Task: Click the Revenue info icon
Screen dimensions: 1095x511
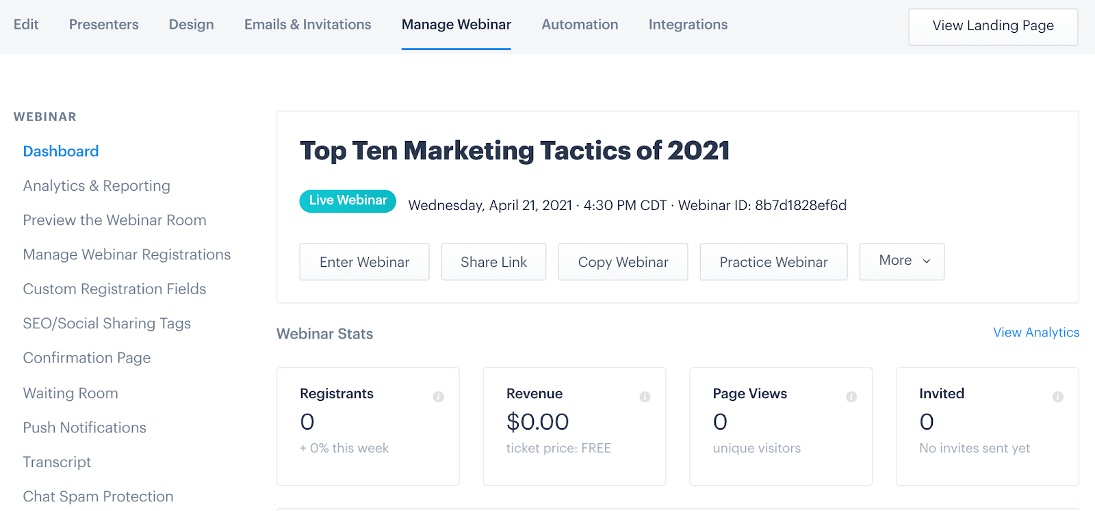Action: tap(645, 397)
